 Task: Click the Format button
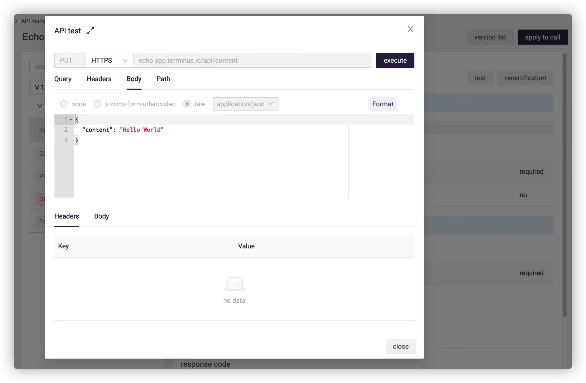pyautogui.click(x=382, y=104)
